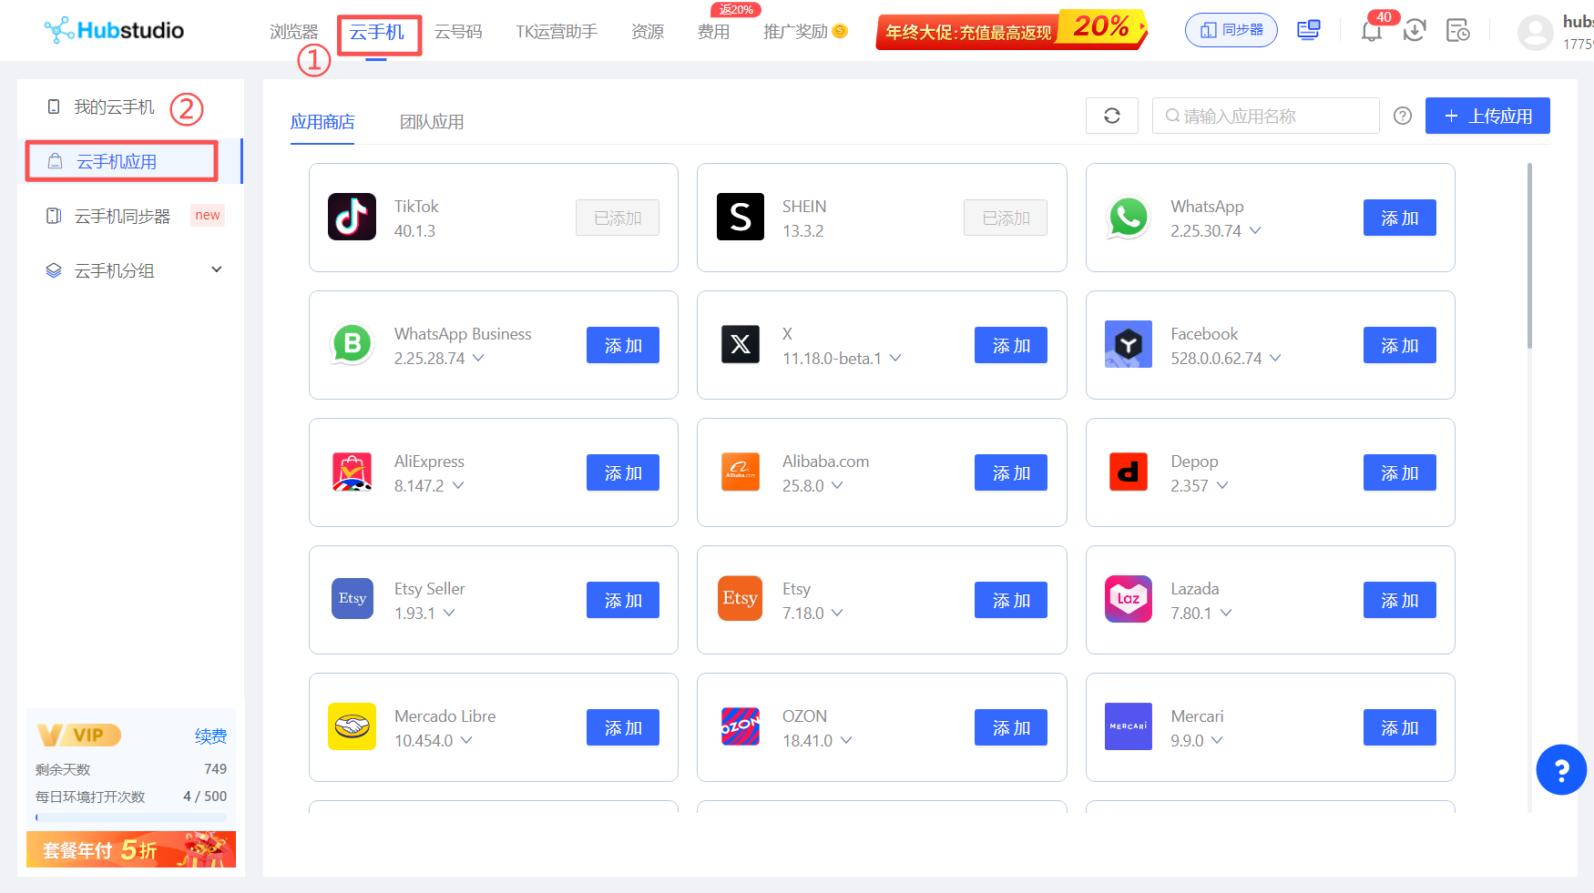Expand the 云手机分组 group

coord(217,269)
